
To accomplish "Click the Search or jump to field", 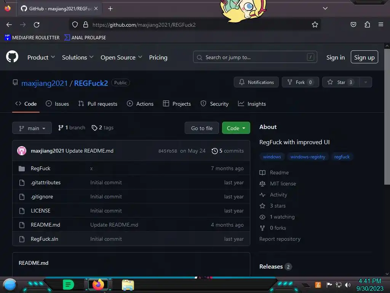I will [x=255, y=57].
